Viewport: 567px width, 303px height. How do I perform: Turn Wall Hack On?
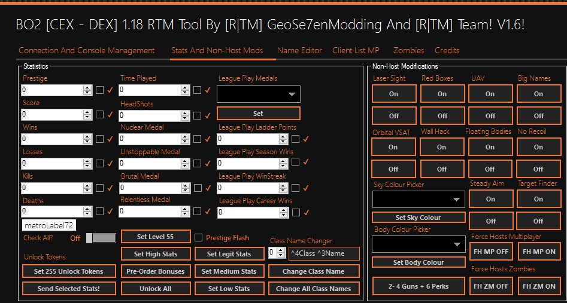tap(442, 147)
